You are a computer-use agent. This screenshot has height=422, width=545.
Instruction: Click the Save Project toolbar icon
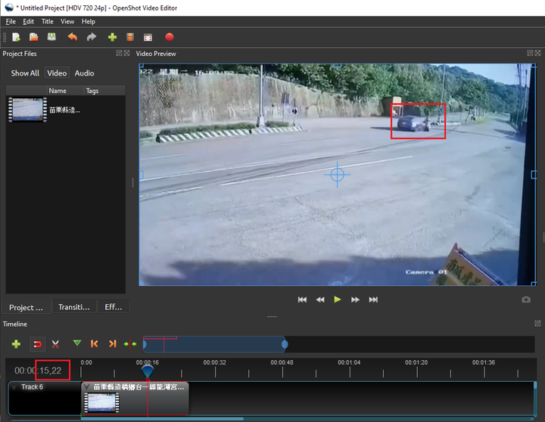51,37
